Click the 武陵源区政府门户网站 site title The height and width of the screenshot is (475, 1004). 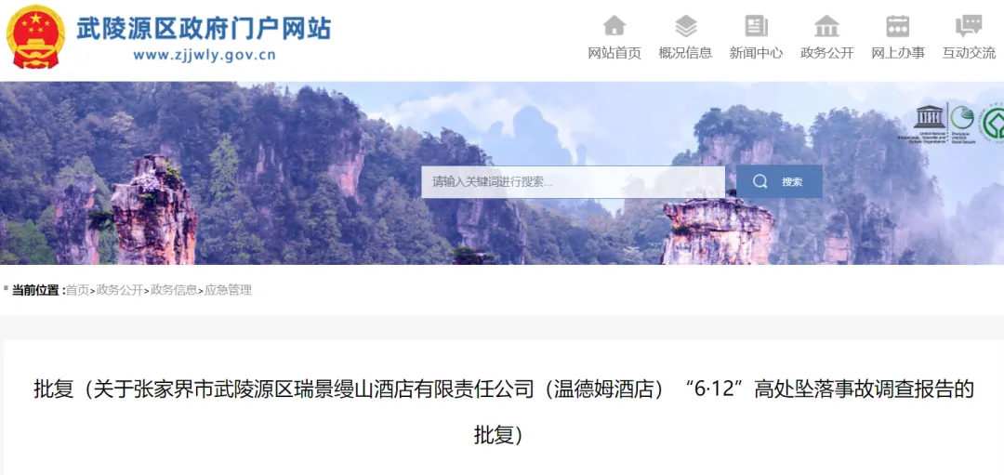click(204, 28)
